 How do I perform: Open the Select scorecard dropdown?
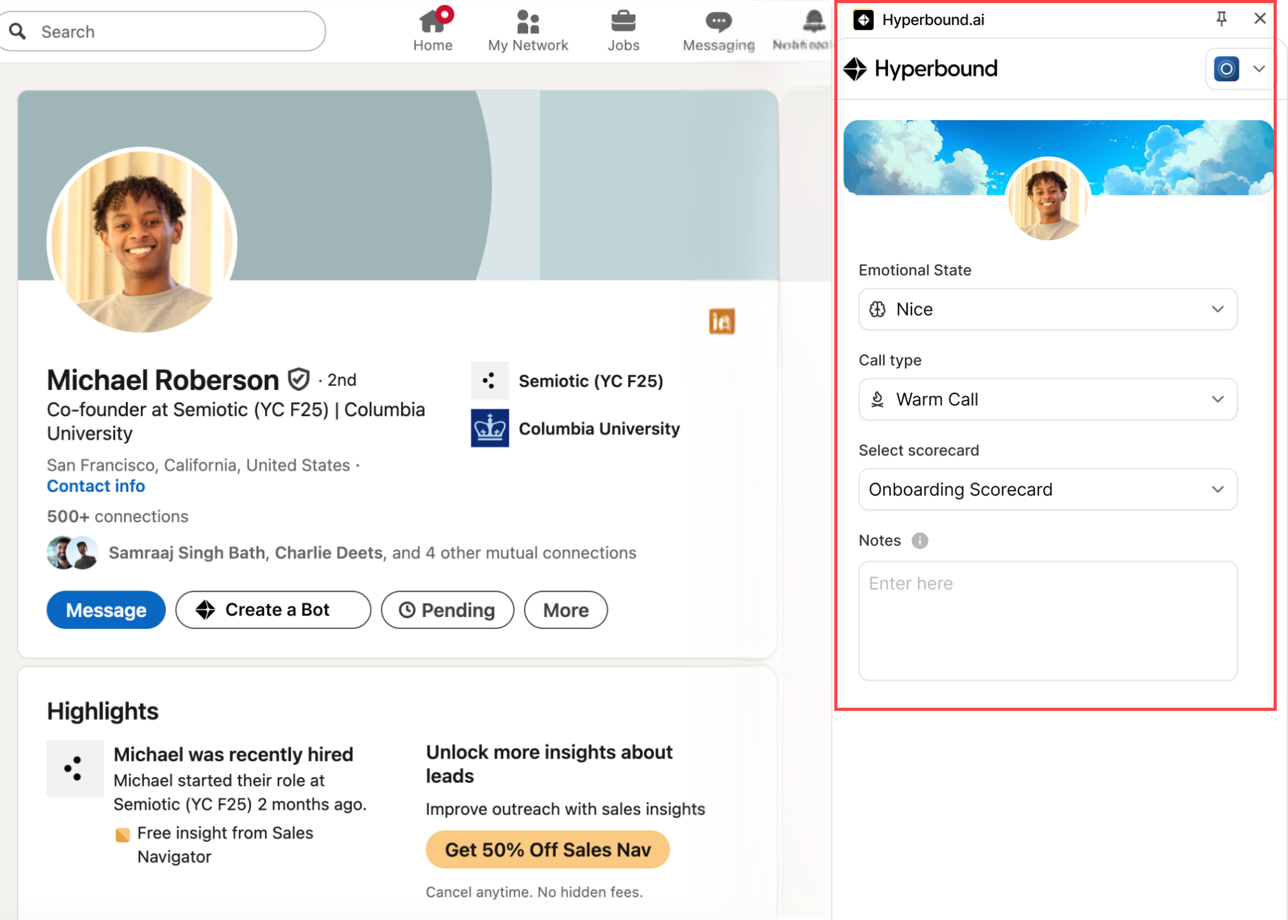[x=1048, y=489]
